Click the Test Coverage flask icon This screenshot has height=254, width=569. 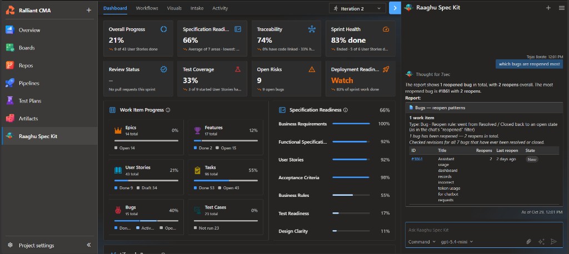tap(238, 69)
